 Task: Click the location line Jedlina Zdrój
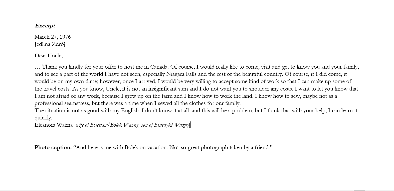tap(50, 44)
